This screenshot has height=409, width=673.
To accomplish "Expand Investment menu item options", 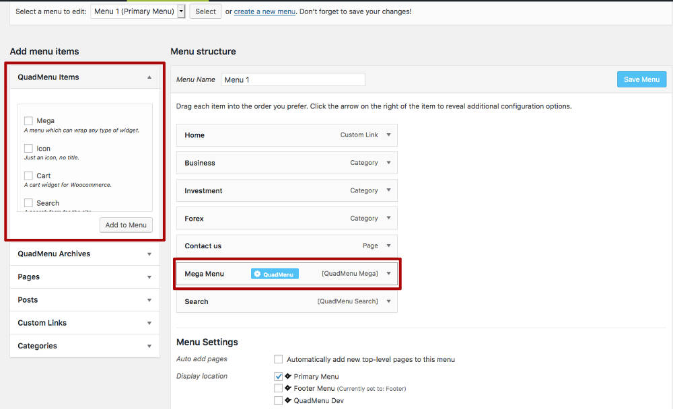I will tap(388, 190).
